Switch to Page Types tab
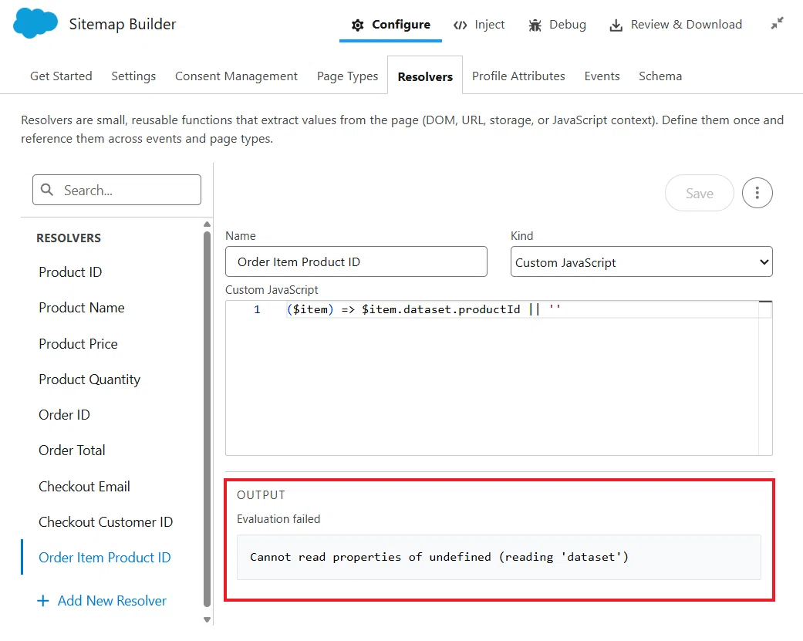This screenshot has height=641, width=803. (348, 76)
